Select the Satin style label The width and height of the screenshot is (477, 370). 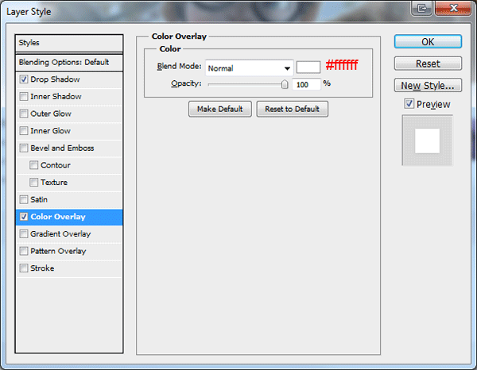(39, 199)
